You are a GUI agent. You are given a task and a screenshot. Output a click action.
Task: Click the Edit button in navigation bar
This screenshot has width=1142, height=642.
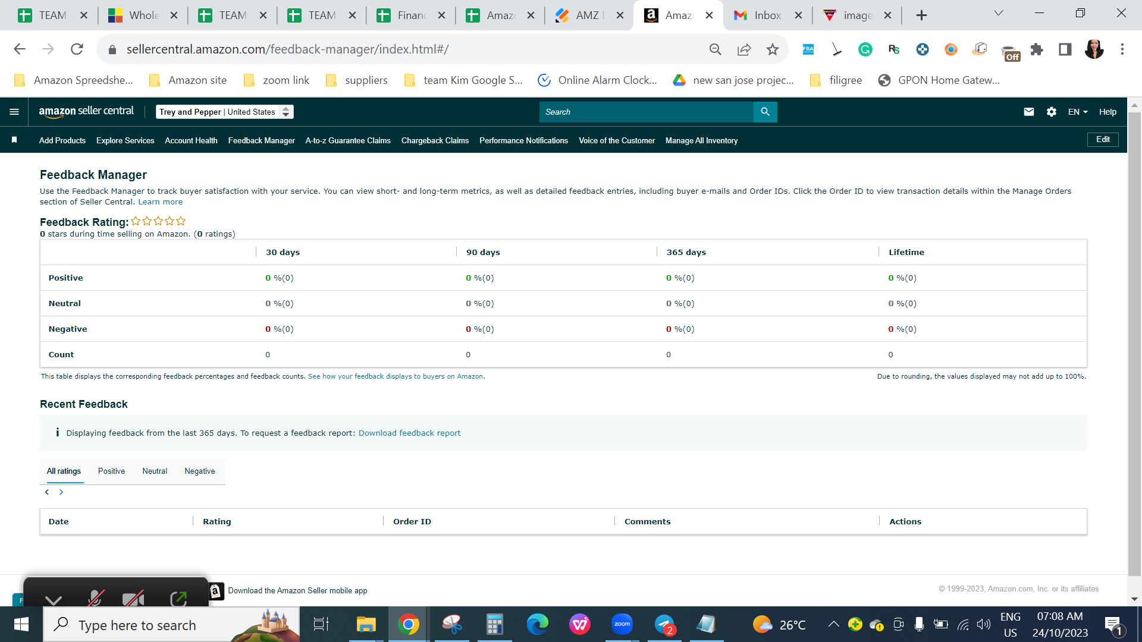(1103, 140)
